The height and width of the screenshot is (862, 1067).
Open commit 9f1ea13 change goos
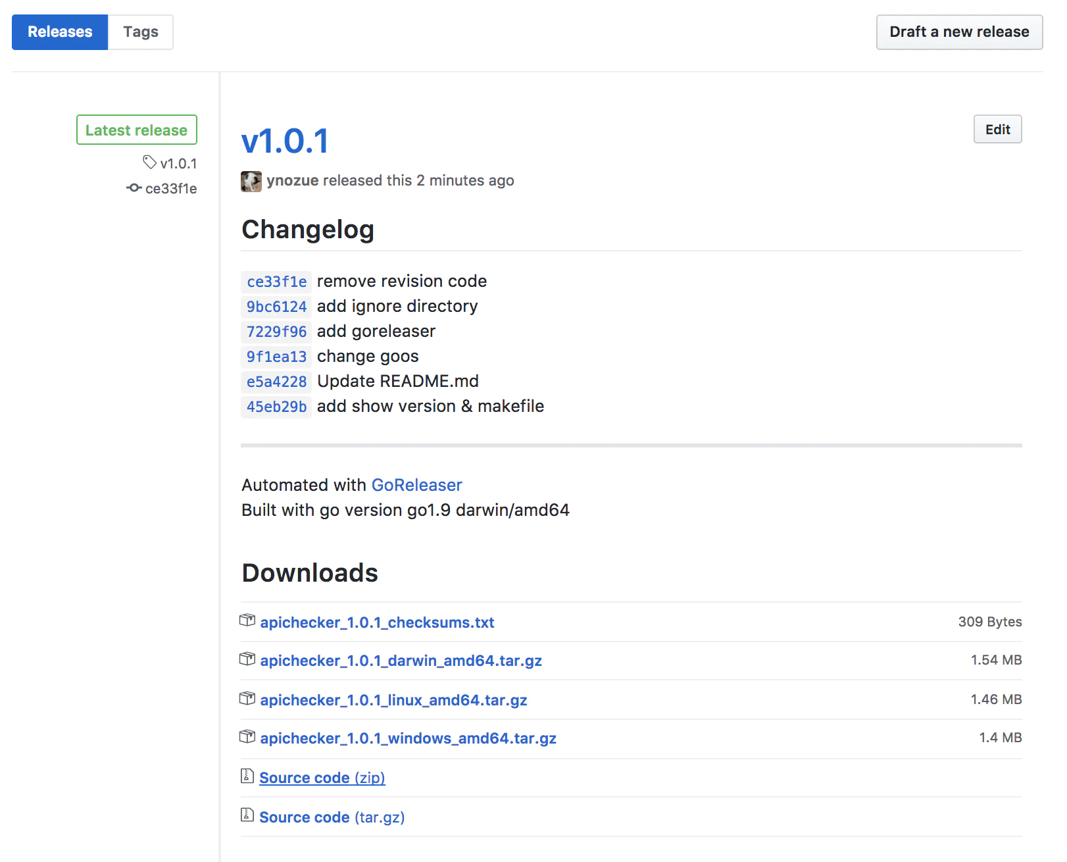tap(276, 357)
